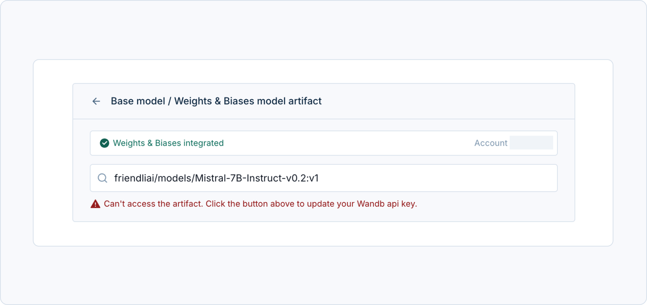Screen dimensions: 647x305
Task: Select the "Base model" breadcrumb text
Action: click(x=138, y=101)
